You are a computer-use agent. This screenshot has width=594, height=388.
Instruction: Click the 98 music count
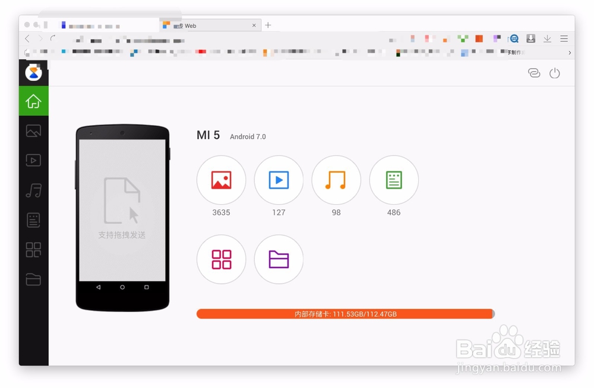[336, 212]
